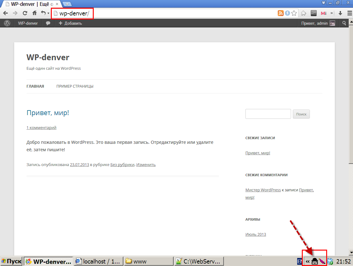Screen dimensions: 353x266
Task: Click the t-shirt theme icon in title bar
Action: 323,3
